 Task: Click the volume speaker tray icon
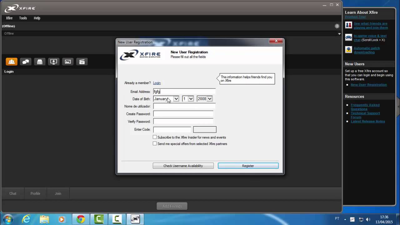click(368, 219)
